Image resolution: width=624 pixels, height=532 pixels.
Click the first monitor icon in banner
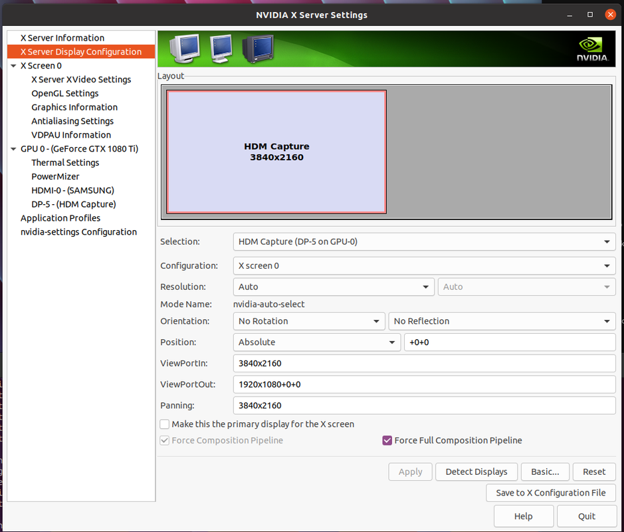pyautogui.click(x=185, y=49)
